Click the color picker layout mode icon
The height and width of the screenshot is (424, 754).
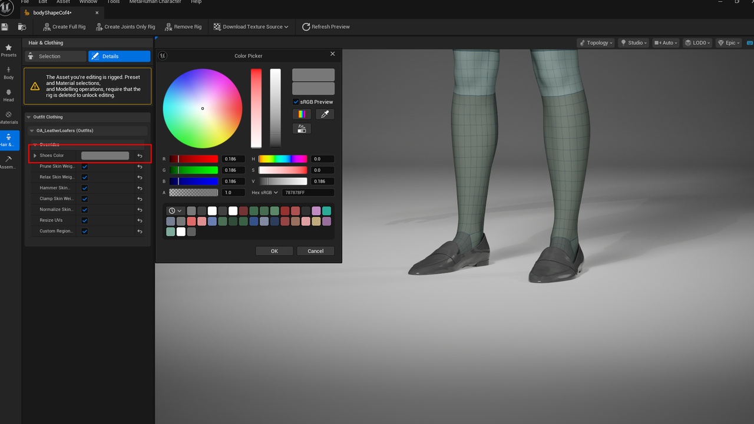(302, 128)
